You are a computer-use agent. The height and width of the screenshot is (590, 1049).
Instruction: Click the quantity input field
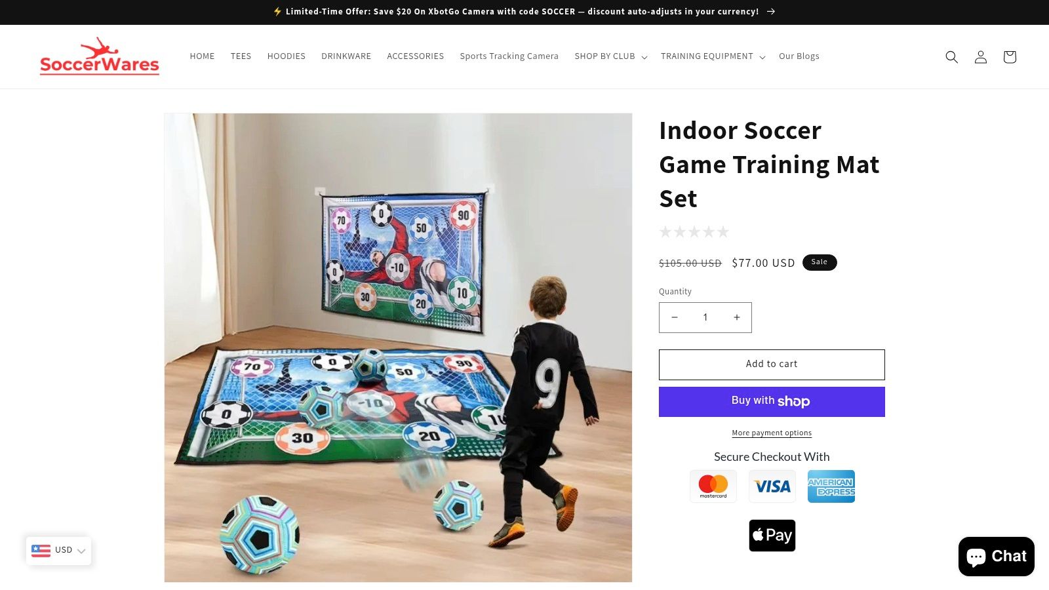(705, 317)
